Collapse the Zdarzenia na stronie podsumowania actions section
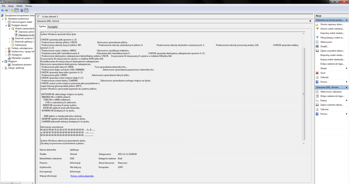Screen dimensions: 349x184 (346, 20)
